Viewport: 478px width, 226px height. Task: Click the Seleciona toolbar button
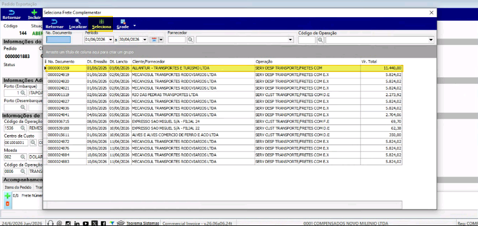(x=101, y=24)
